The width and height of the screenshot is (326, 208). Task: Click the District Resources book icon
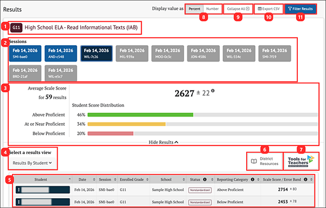[254, 161]
